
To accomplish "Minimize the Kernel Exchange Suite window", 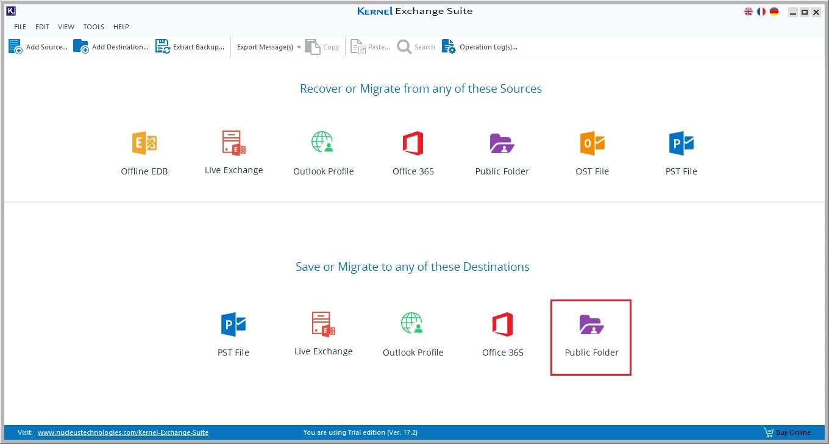I will pos(792,12).
